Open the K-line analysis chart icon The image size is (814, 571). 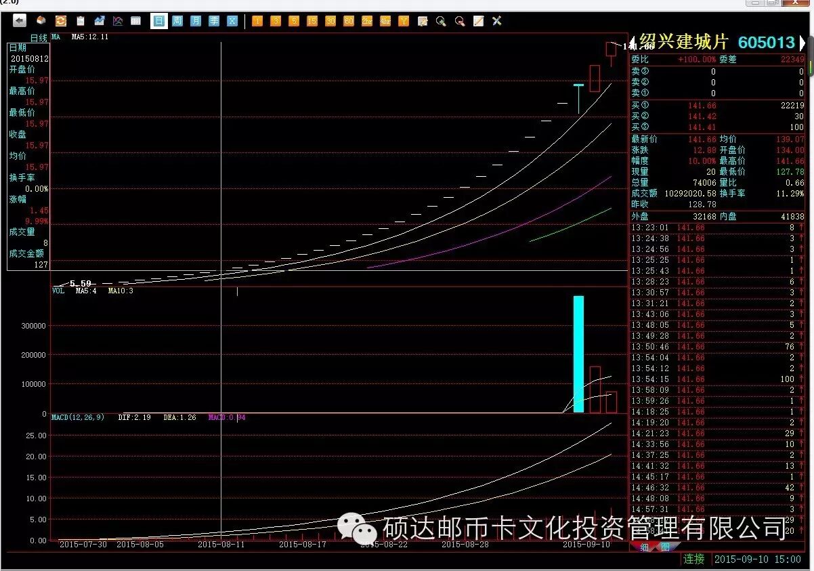point(118,21)
